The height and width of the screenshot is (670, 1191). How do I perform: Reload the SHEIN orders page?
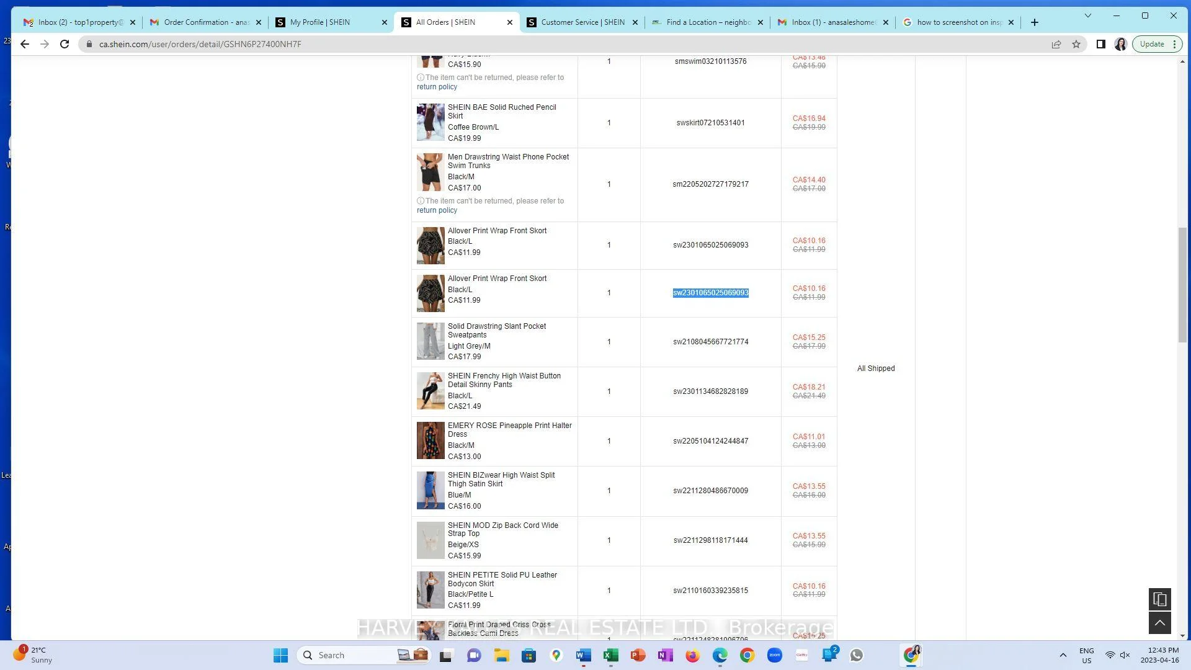pyautogui.click(x=65, y=44)
